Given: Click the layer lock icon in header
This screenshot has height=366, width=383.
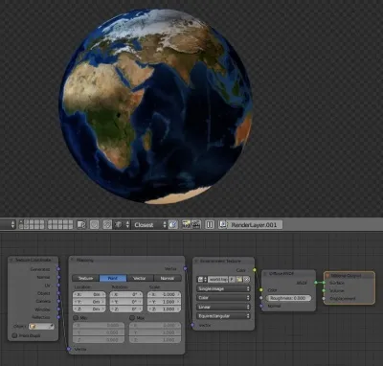Looking at the screenshot, I should [81, 225].
